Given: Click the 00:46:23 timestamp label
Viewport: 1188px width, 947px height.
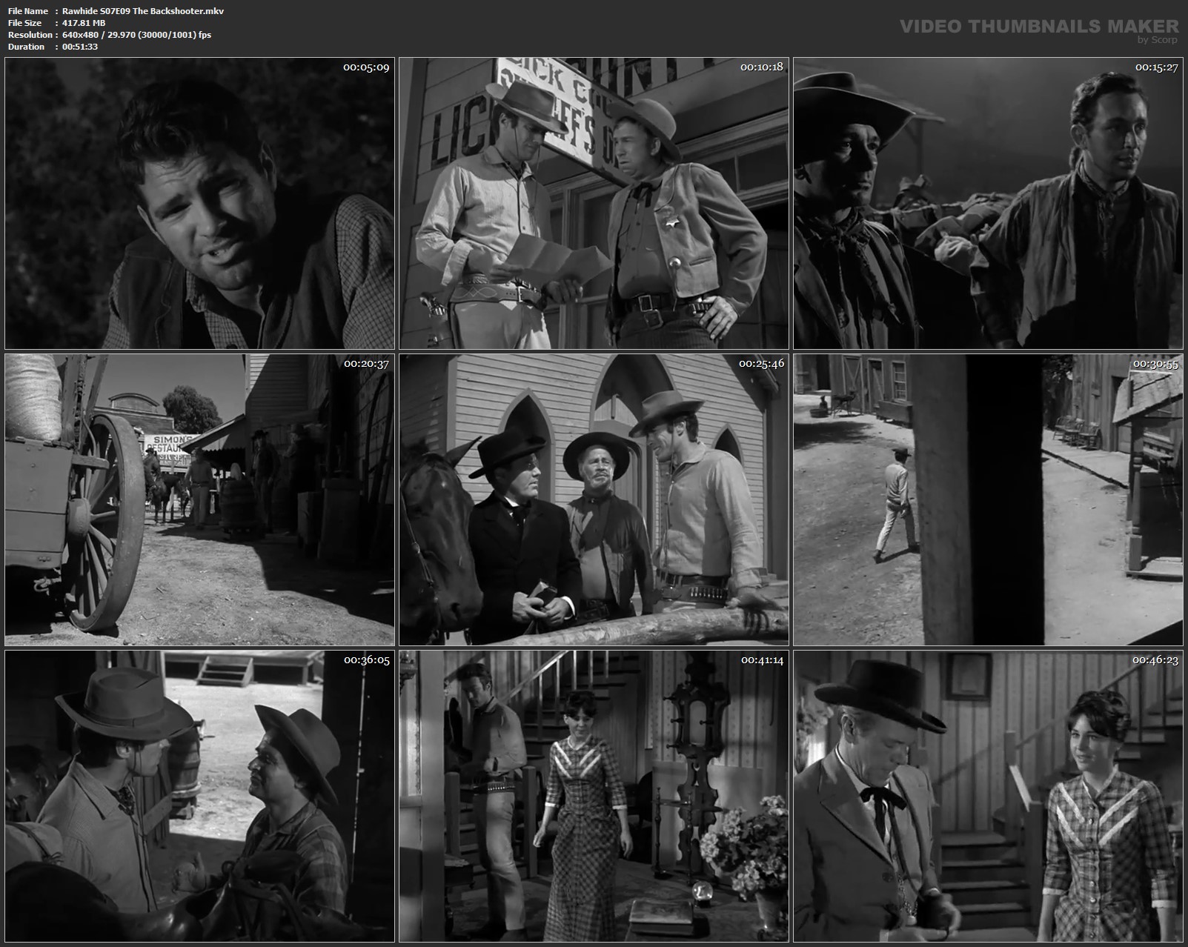Looking at the screenshot, I should (1155, 660).
